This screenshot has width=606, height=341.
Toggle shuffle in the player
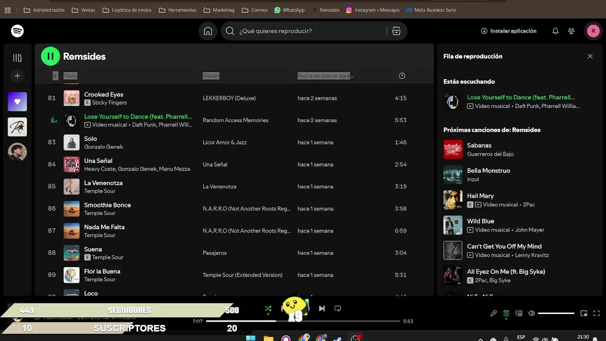coord(268,309)
